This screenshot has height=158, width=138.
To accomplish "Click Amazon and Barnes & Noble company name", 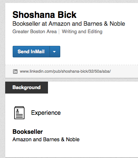I will point(46,139).
